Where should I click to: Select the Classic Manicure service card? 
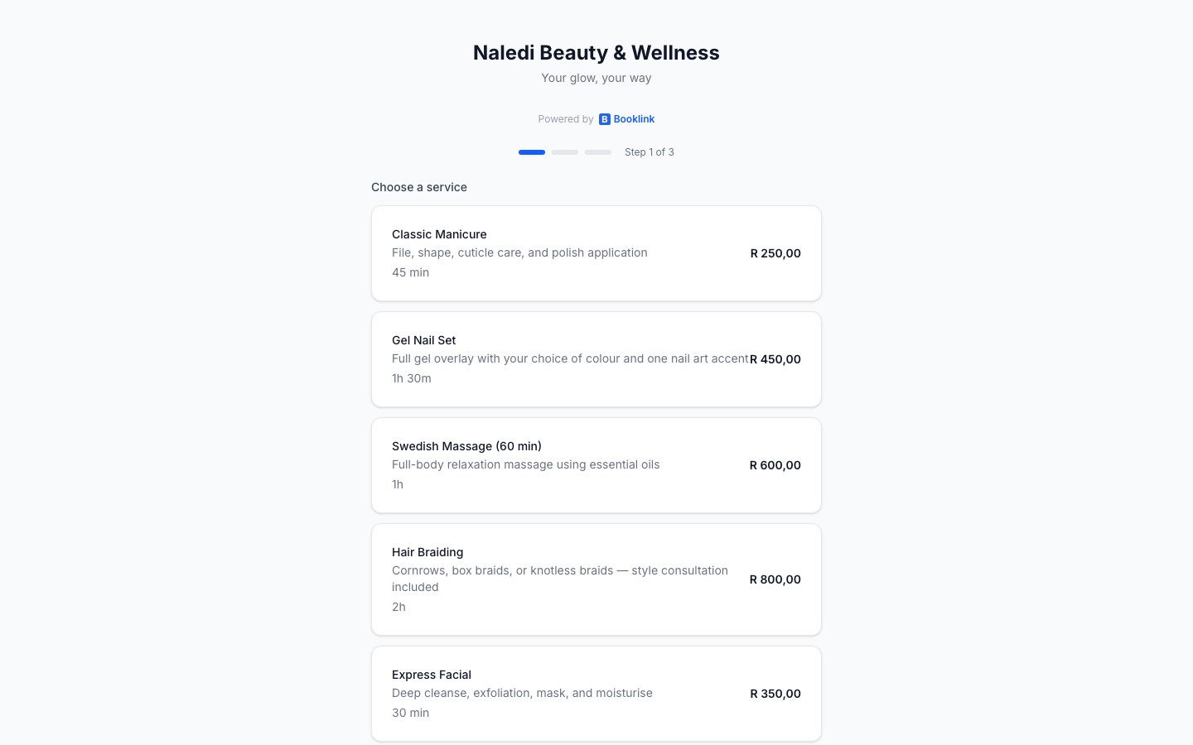coord(596,252)
